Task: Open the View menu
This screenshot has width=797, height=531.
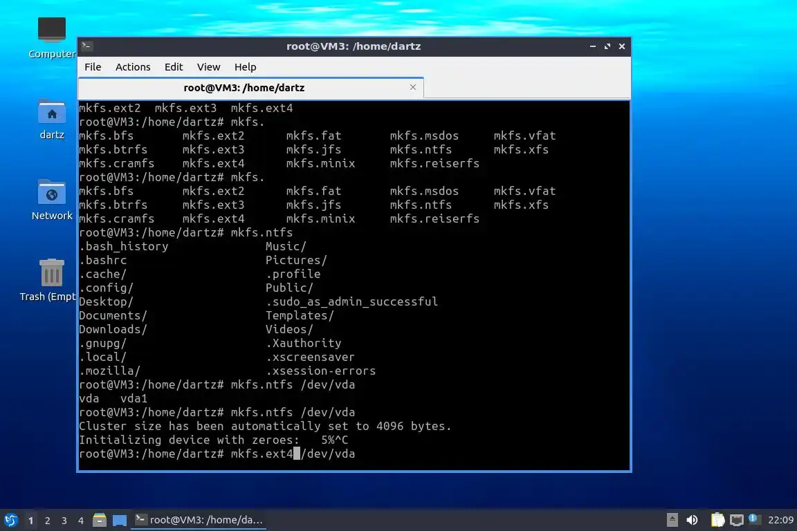Action: (x=208, y=67)
